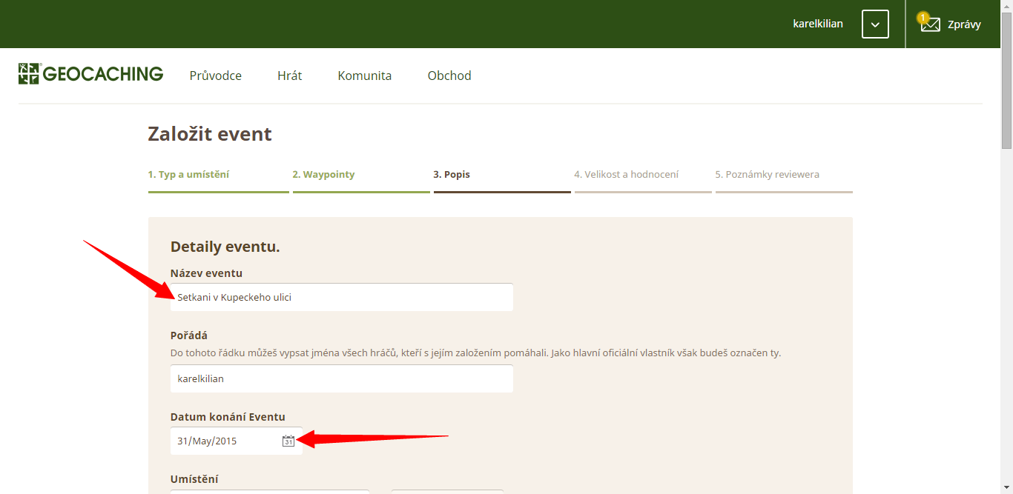Viewport: 1013px width, 494px height.
Task: Open the Hrát menu
Action: click(x=289, y=76)
